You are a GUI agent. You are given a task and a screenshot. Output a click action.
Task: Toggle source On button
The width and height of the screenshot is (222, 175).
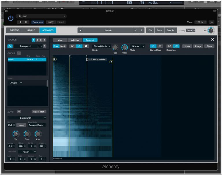pyautogui.click(x=10, y=46)
